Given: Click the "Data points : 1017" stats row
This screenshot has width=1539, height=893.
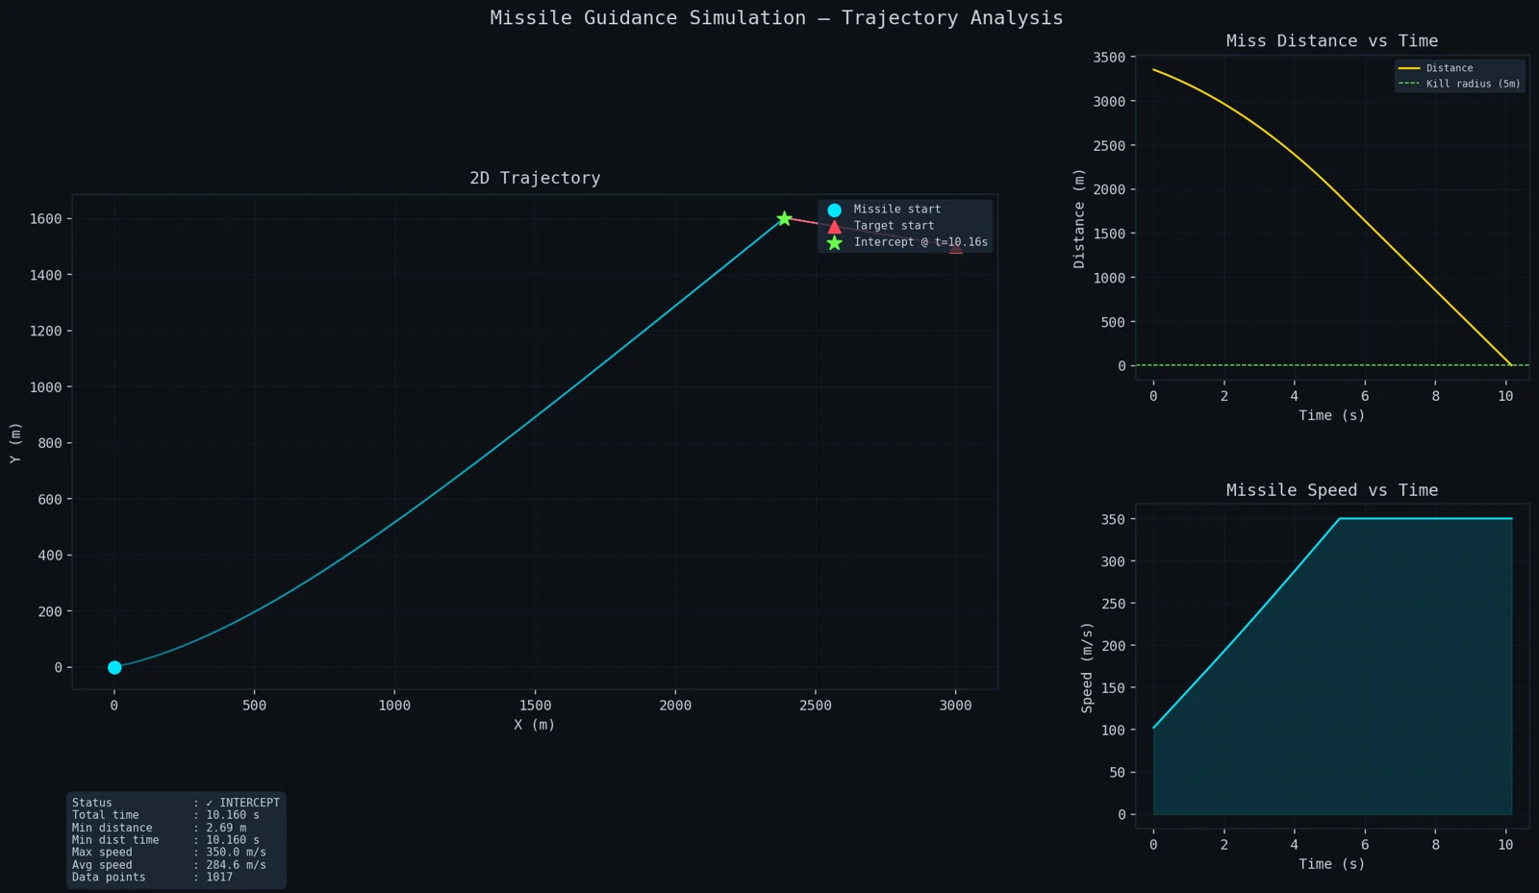Looking at the screenshot, I should pyautogui.click(x=152, y=878).
